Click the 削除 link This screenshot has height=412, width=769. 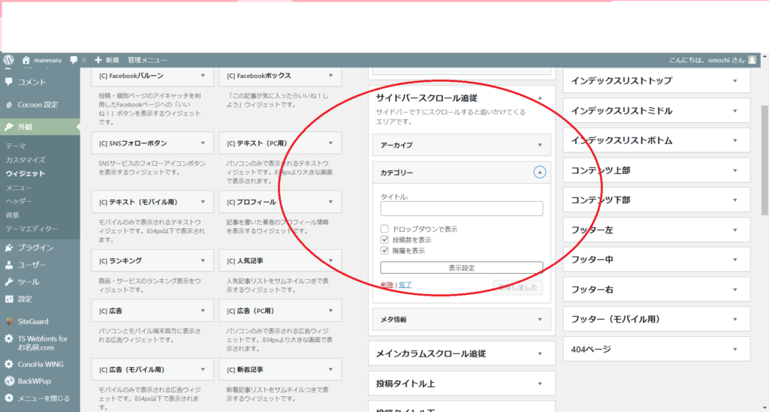coord(387,284)
